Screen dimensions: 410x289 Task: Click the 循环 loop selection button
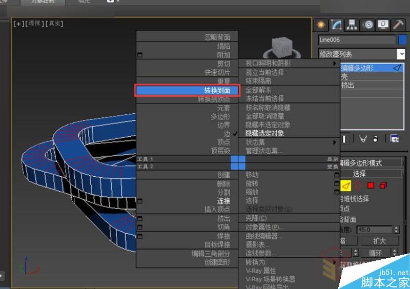coord(376,253)
